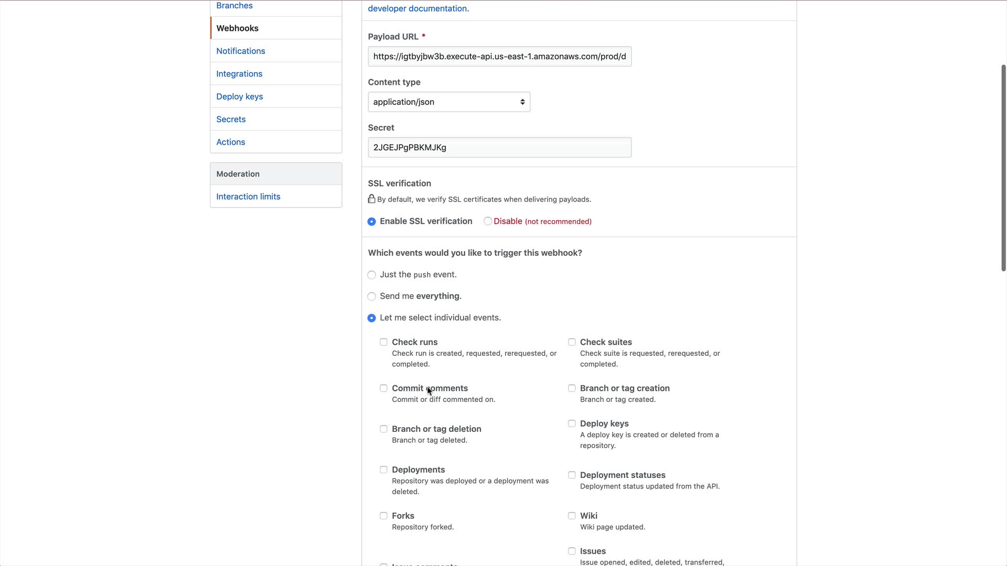This screenshot has height=566, width=1007.
Task: Check the Forks event checkbox
Action: point(384,516)
